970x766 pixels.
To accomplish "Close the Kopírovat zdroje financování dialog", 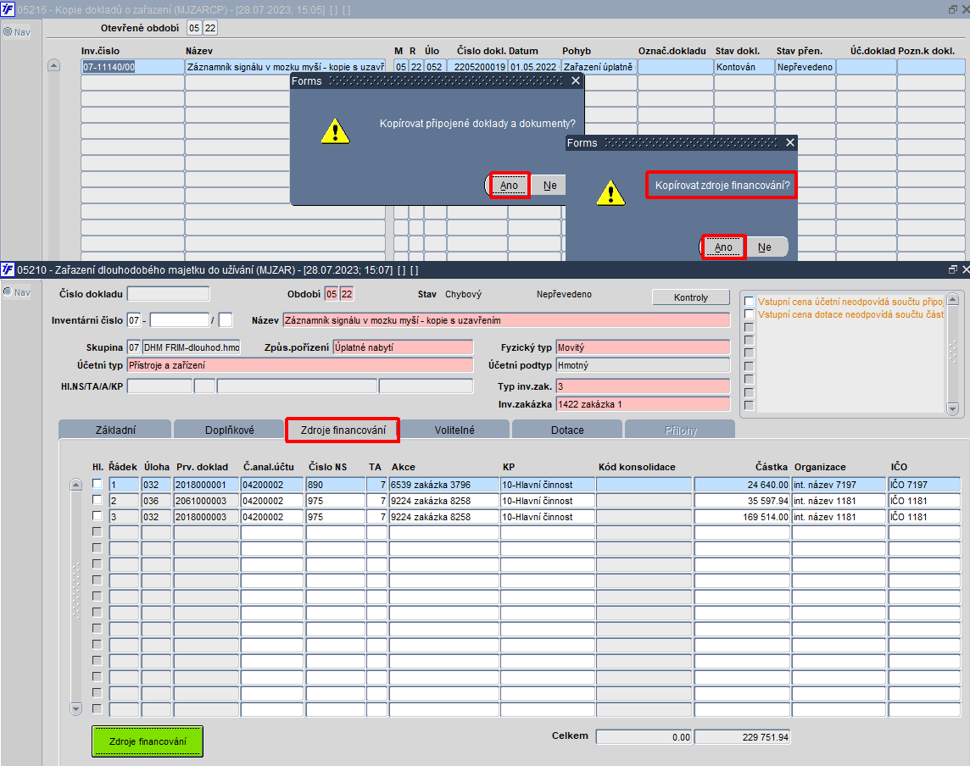I will pos(790,143).
